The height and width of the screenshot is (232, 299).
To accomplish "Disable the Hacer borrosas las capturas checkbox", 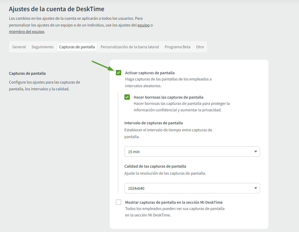I will pos(127,97).
